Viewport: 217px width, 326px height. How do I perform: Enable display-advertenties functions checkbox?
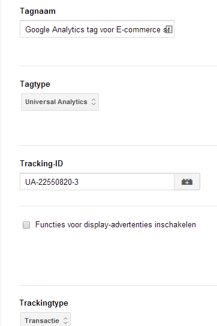[26, 225]
